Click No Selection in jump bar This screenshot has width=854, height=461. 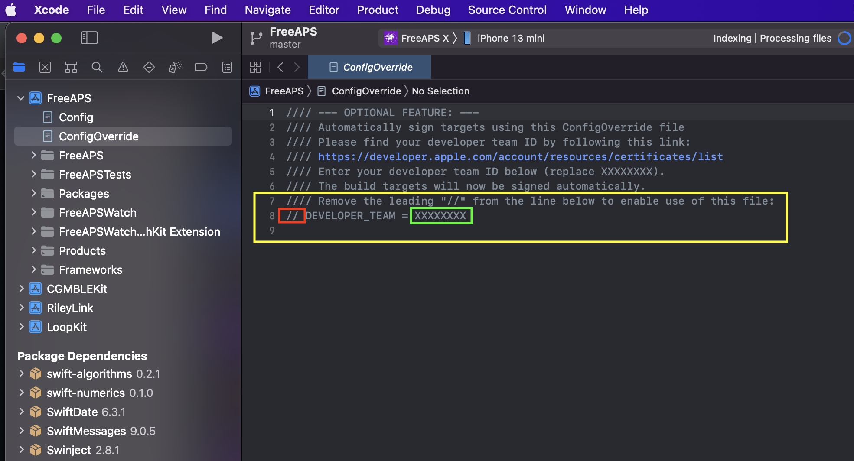pyautogui.click(x=440, y=91)
